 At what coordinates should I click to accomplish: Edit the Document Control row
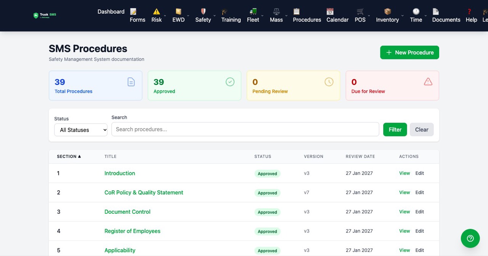pyautogui.click(x=420, y=212)
